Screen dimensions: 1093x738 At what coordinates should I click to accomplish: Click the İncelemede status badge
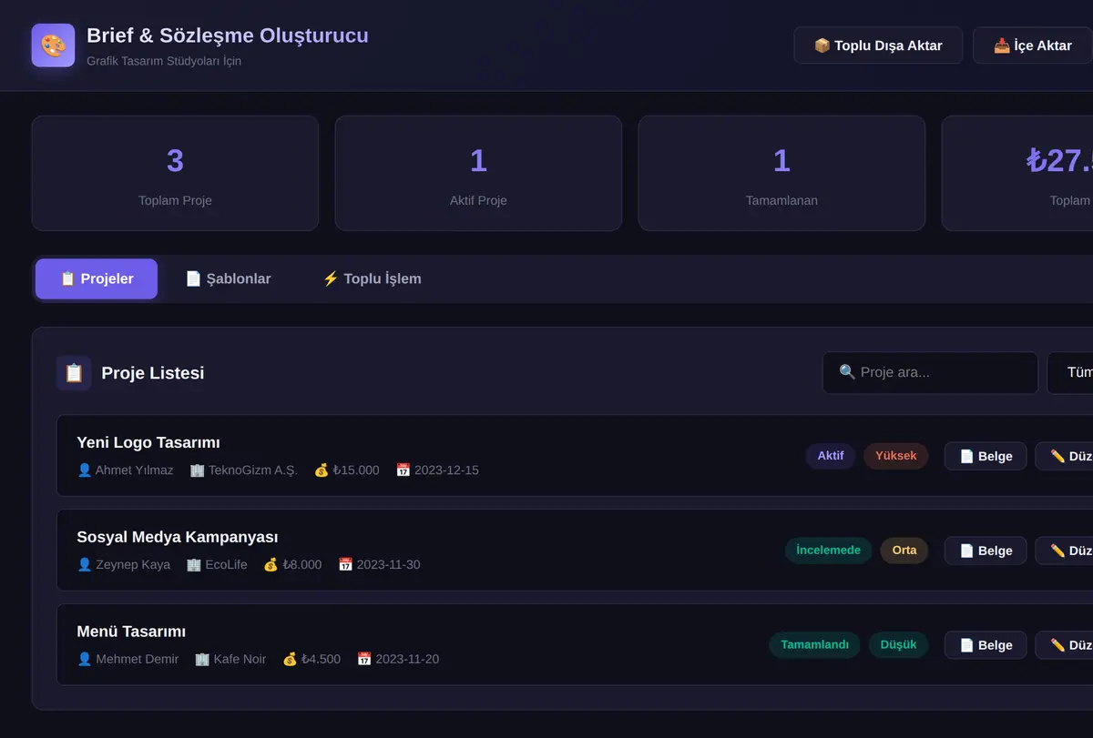pyautogui.click(x=829, y=551)
